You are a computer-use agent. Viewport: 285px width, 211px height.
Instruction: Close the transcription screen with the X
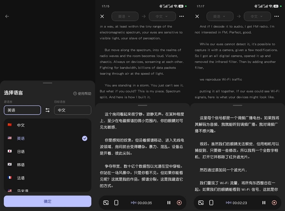(102, 16)
